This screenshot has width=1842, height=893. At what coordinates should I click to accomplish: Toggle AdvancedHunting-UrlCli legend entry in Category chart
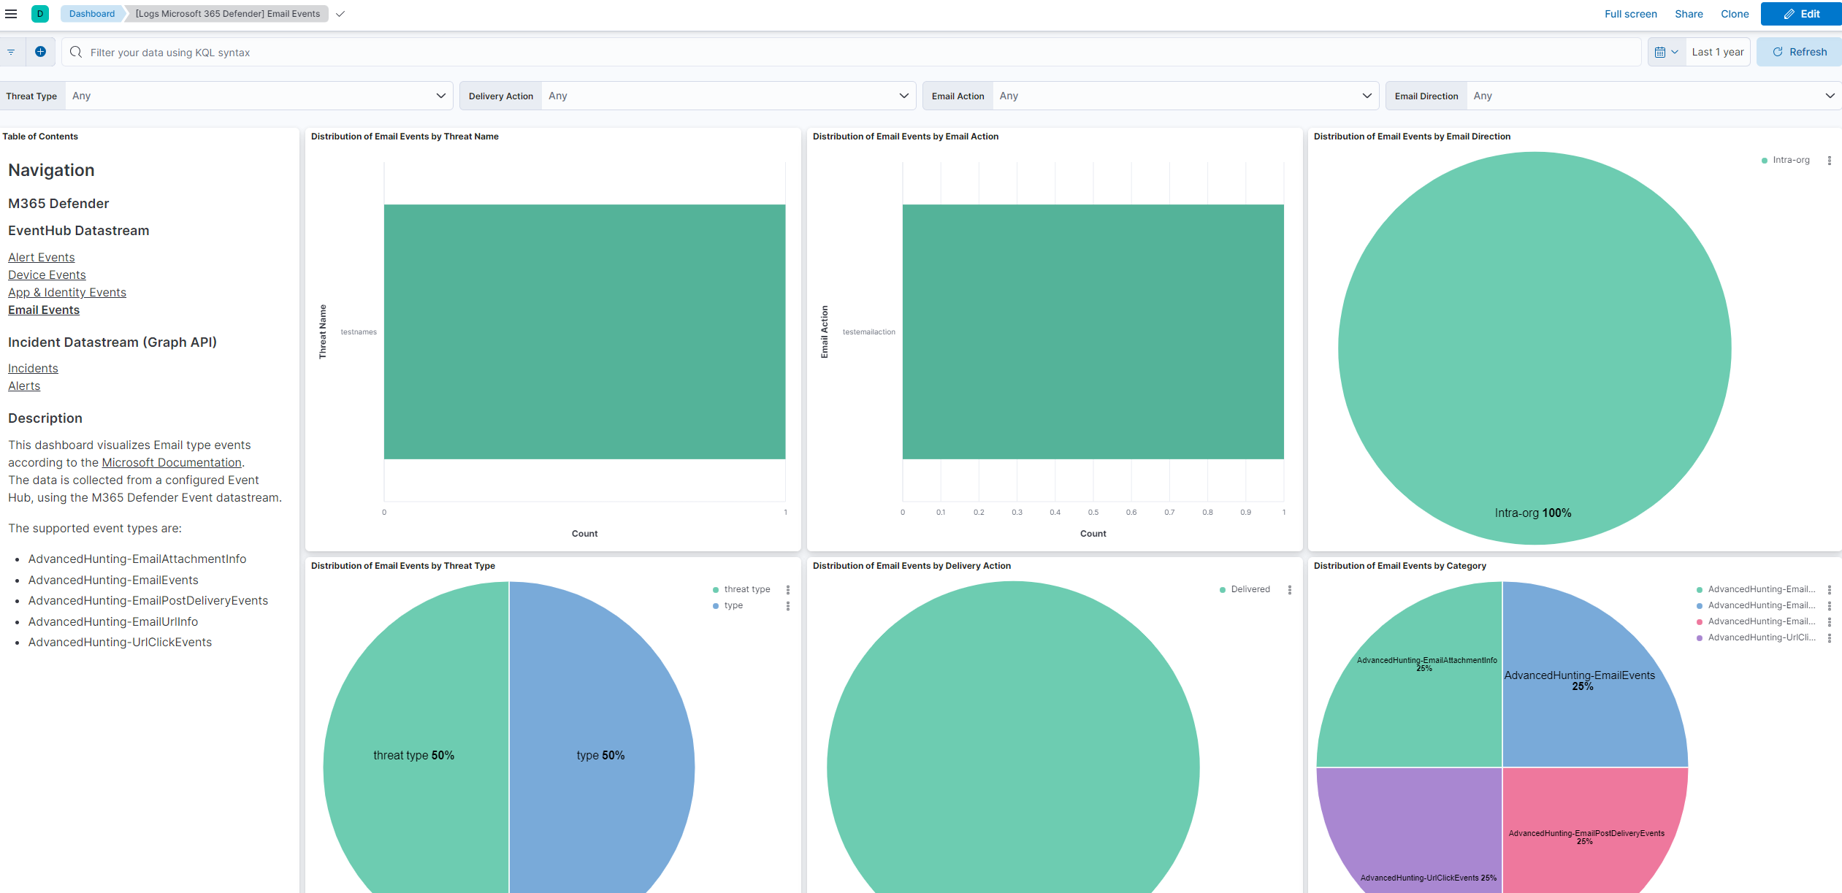coord(1760,637)
